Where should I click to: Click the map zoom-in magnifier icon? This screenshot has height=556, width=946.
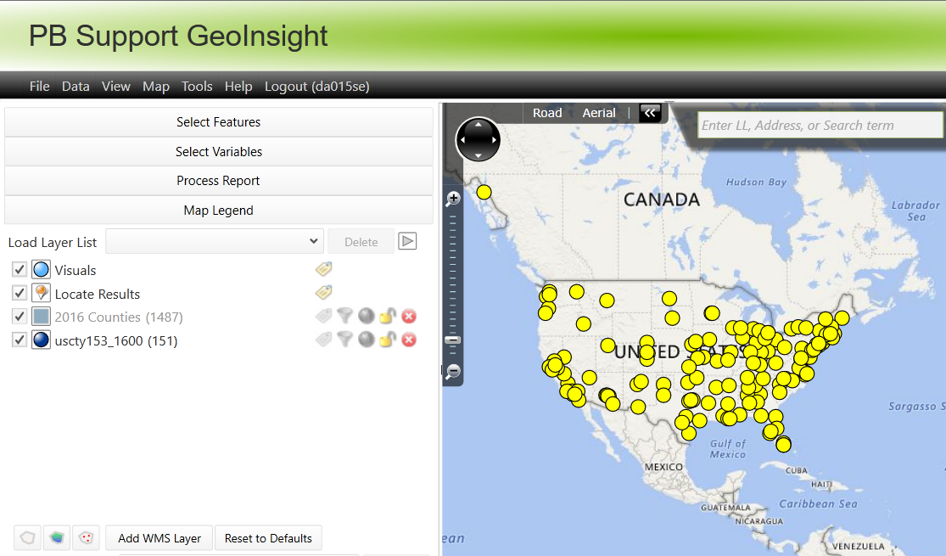[453, 197]
